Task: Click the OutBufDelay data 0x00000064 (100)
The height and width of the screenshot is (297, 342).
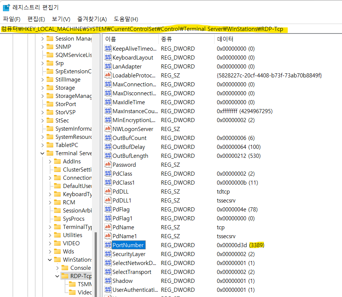Action: coord(238,147)
